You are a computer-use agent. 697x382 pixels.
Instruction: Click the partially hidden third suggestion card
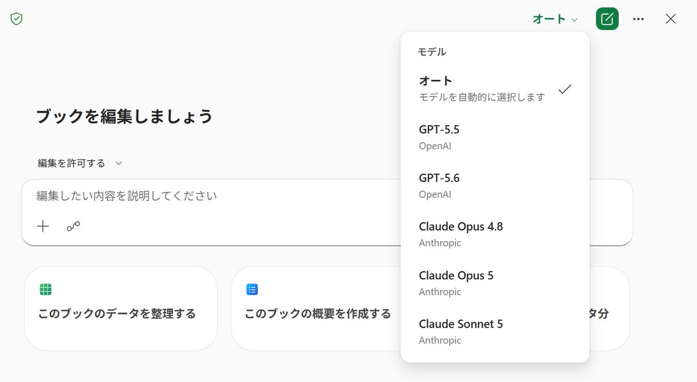(609, 308)
